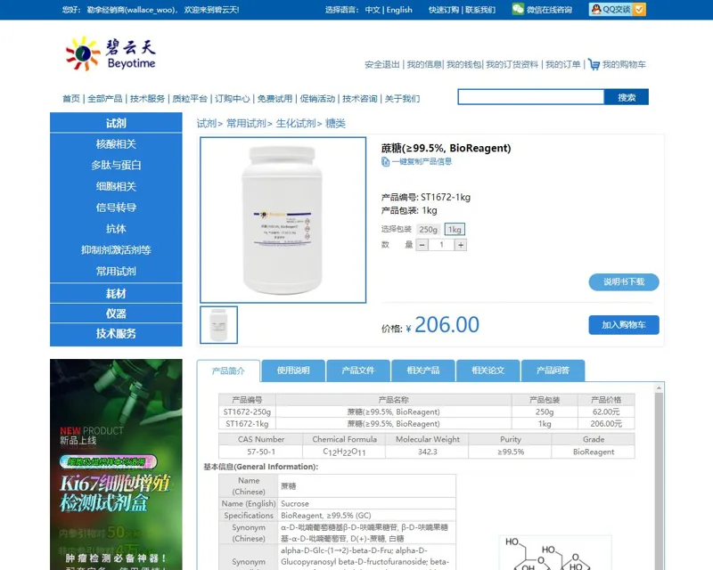Click 安全退出 logout link

tap(382, 64)
